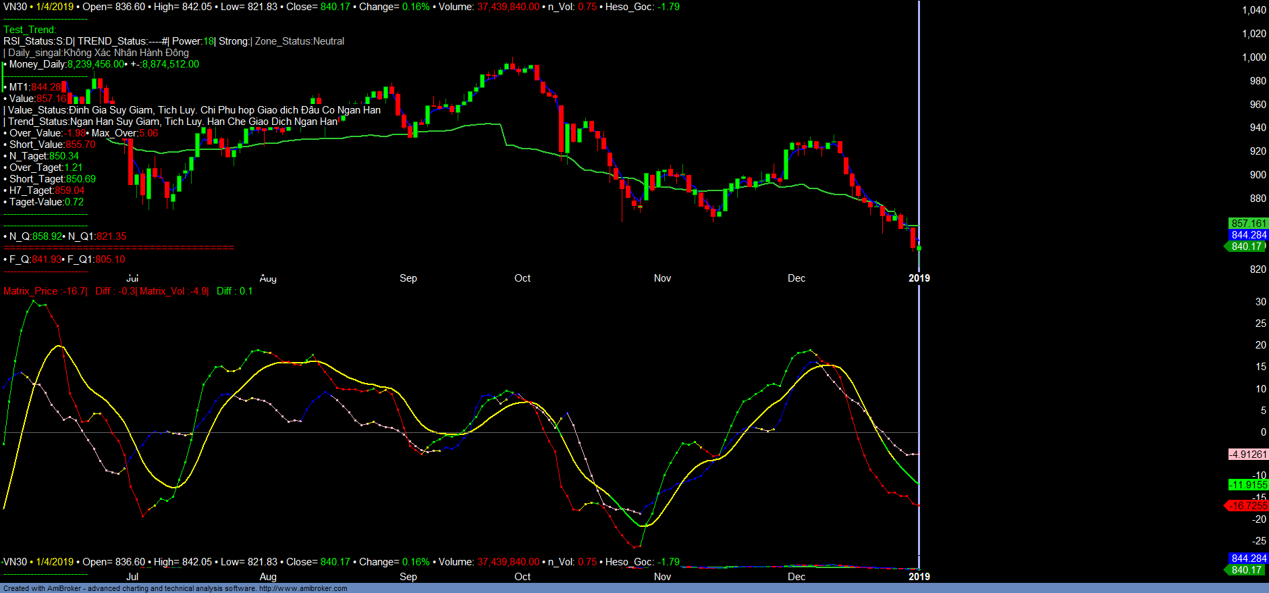Click the Oct label on upper time axis
The height and width of the screenshot is (593, 1269).
[x=522, y=278]
